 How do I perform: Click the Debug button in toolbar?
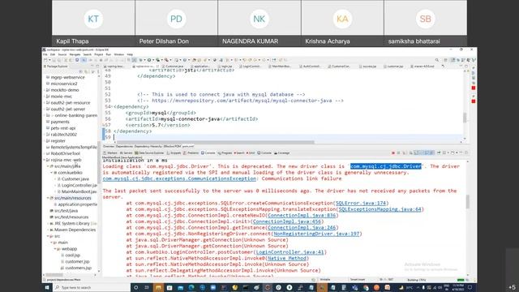[141, 60]
